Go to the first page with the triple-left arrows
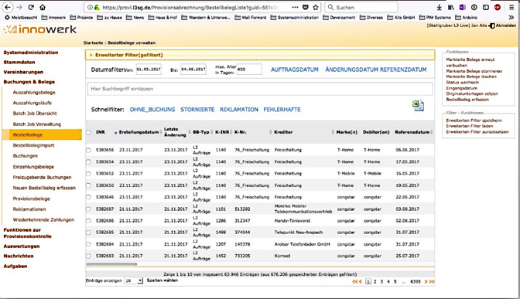The width and height of the screenshot is (520, 299). pos(357,281)
